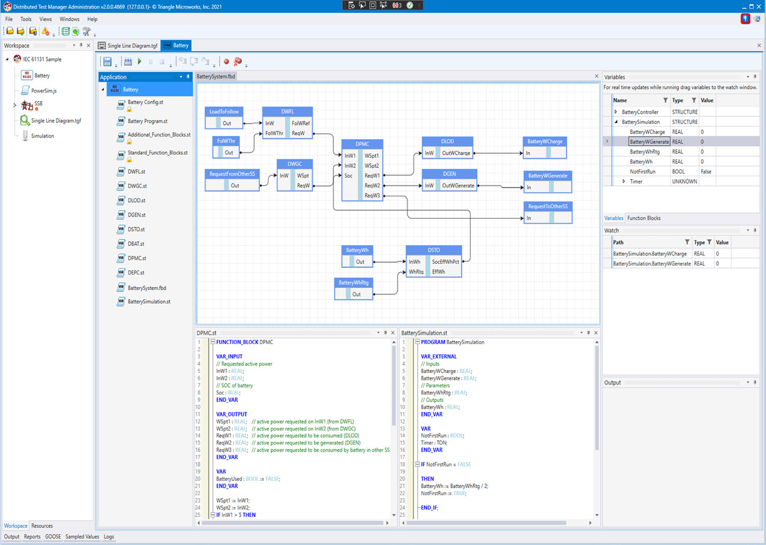Image resolution: width=766 pixels, height=545 pixels.
Task: Open the GOOSE panel at bottom bar
Action: pos(53,537)
